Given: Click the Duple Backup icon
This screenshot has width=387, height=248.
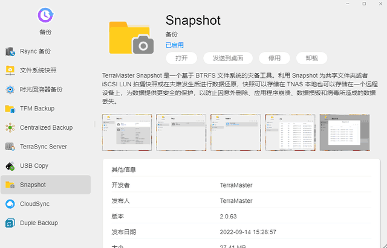Looking at the screenshot, I should click(x=10, y=223).
